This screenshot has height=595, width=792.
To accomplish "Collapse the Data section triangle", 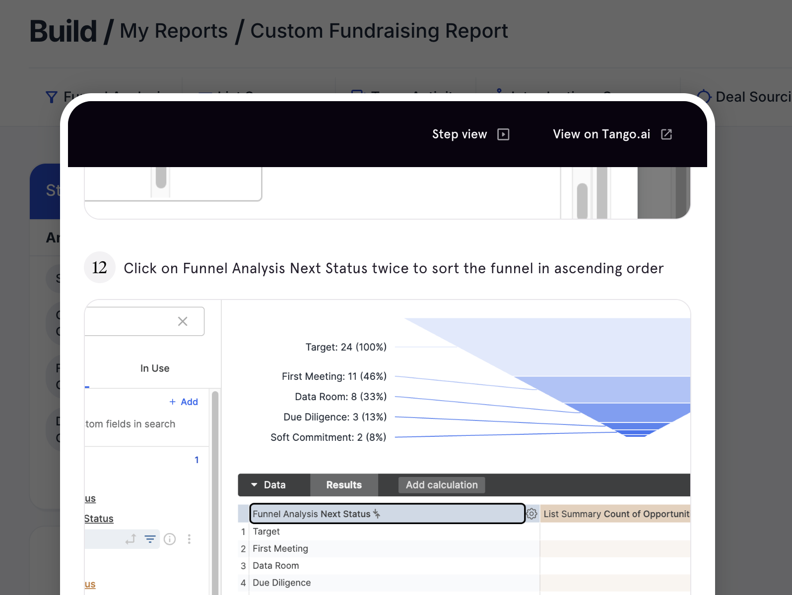I will [254, 485].
